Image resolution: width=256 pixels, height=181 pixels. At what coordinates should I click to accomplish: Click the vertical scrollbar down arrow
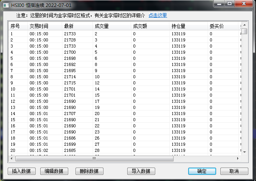pyautogui.click(x=245, y=152)
